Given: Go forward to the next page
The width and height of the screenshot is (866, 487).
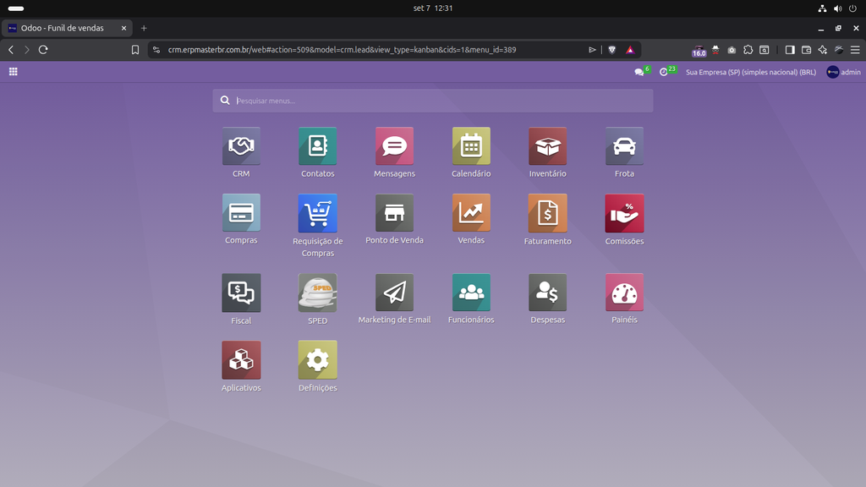Looking at the screenshot, I should pyautogui.click(x=26, y=50).
